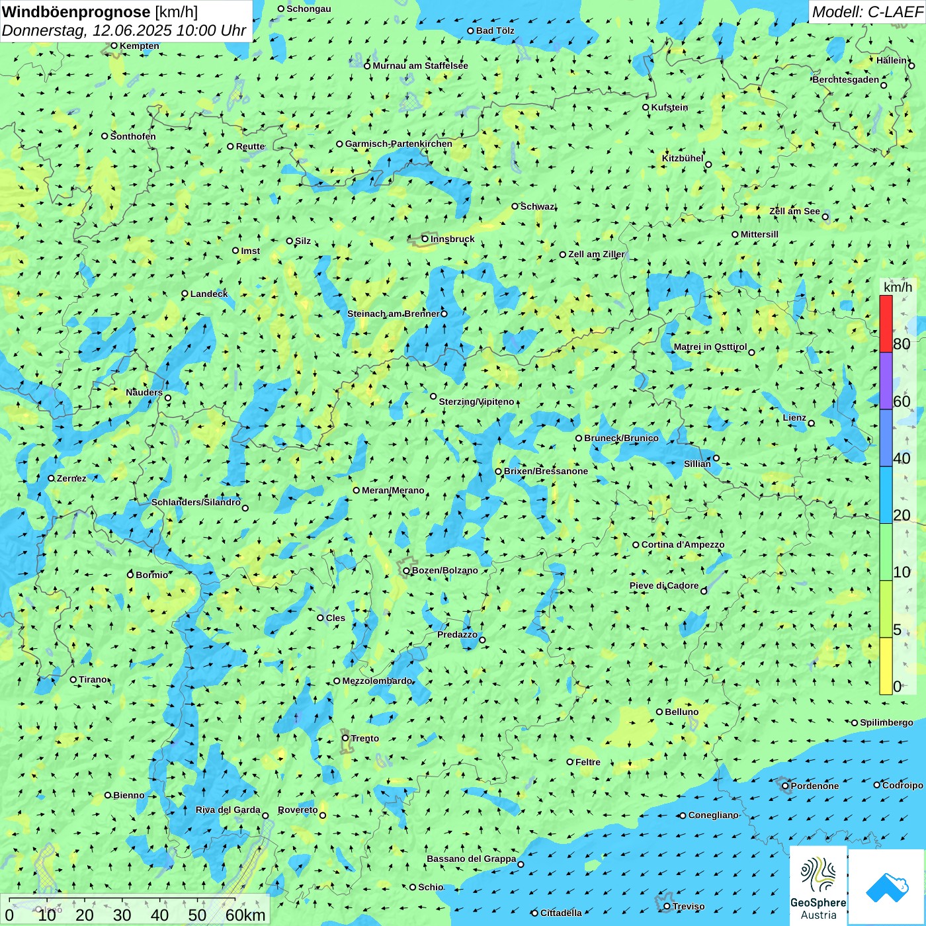
Task: Click the Landeck city marker circle
Action: 185,294
